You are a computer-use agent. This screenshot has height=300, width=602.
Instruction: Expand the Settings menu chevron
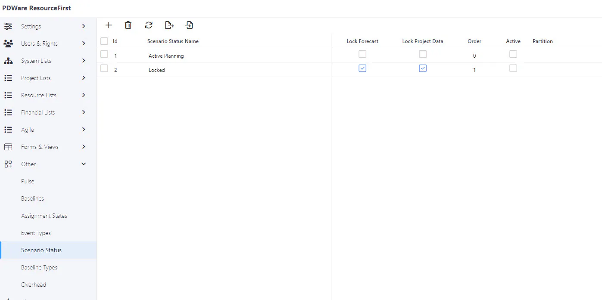(x=84, y=26)
